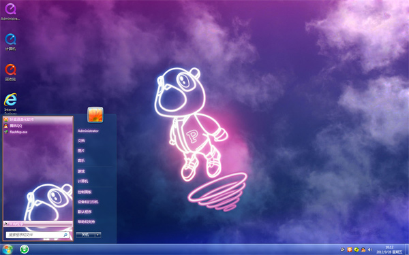Launch Internet Explorer desktop icon
Image resolution: width=409 pixels, height=255 pixels.
pos(10,103)
